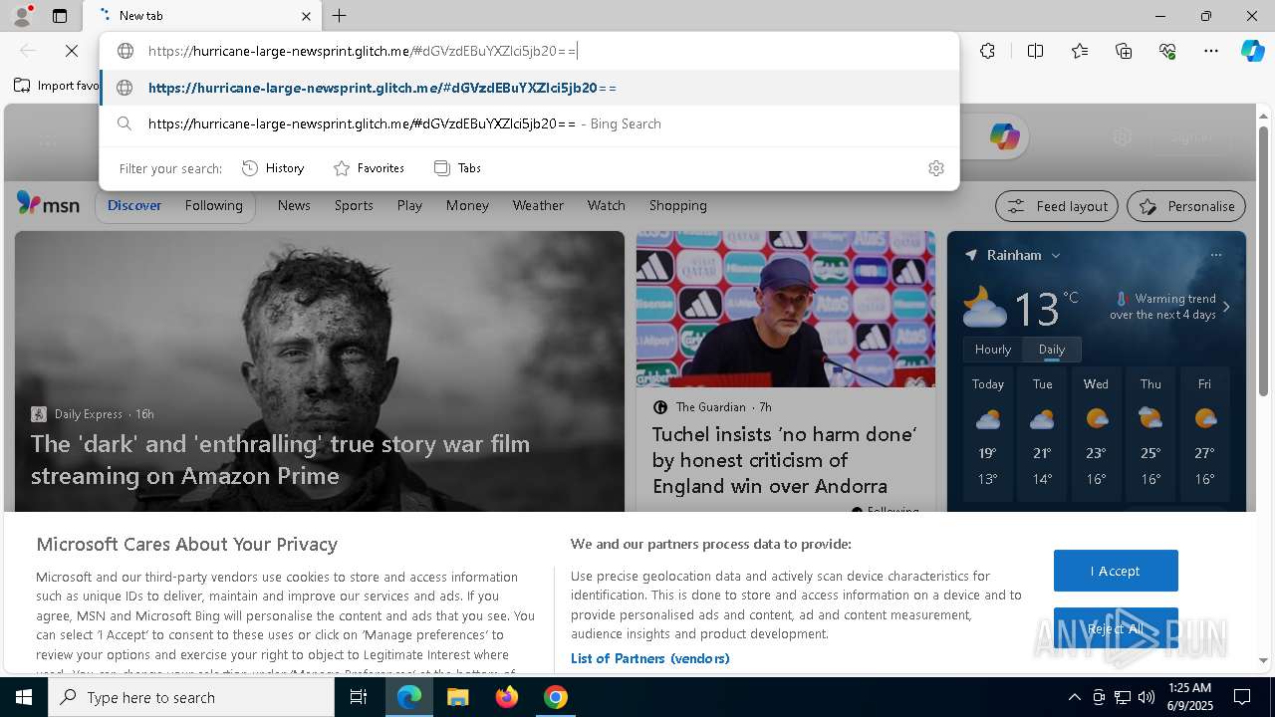Open the volume control in tray
This screenshot has height=717, width=1275.
pyautogui.click(x=1146, y=697)
